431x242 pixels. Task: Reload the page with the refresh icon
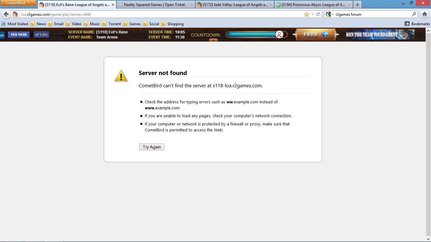pyautogui.click(x=318, y=14)
